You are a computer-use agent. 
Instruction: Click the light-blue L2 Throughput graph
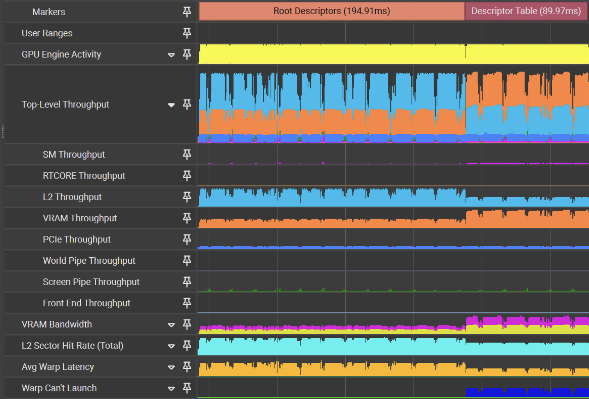(394, 198)
